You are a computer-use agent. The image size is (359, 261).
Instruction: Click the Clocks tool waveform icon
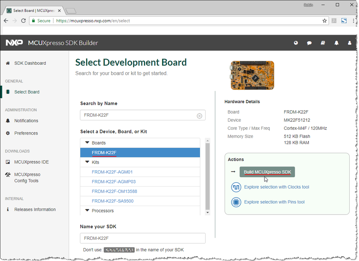click(236, 187)
